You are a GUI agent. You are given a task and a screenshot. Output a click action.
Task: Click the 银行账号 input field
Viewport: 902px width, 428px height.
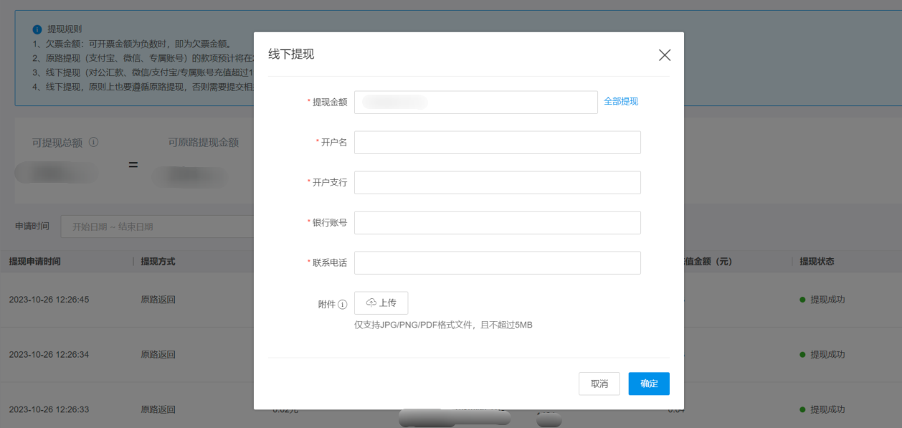pyautogui.click(x=497, y=223)
